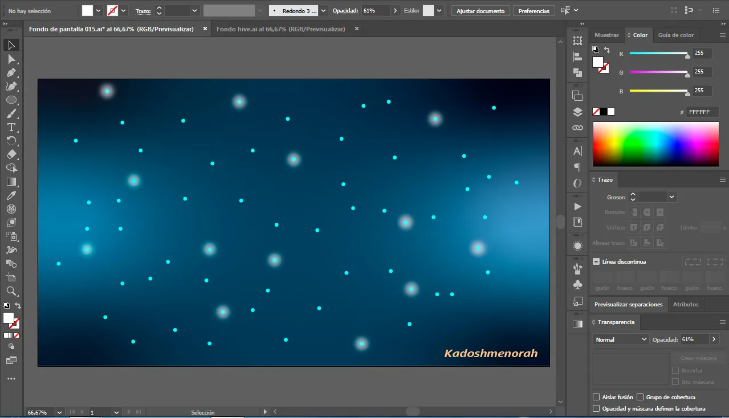Open the OpenType panel icon in dock

tap(577, 183)
